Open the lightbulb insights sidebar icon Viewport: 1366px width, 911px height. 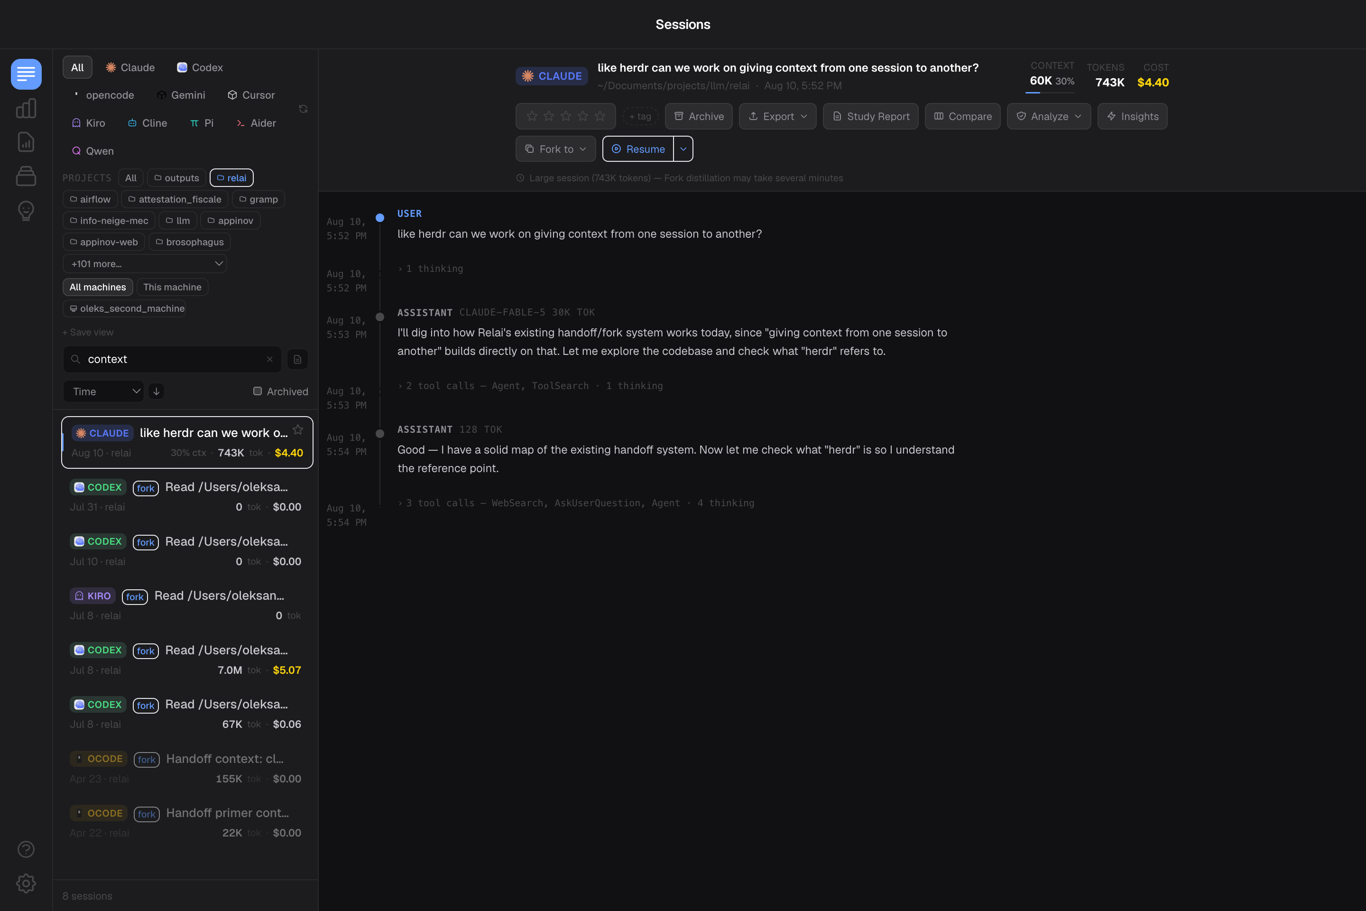26,210
